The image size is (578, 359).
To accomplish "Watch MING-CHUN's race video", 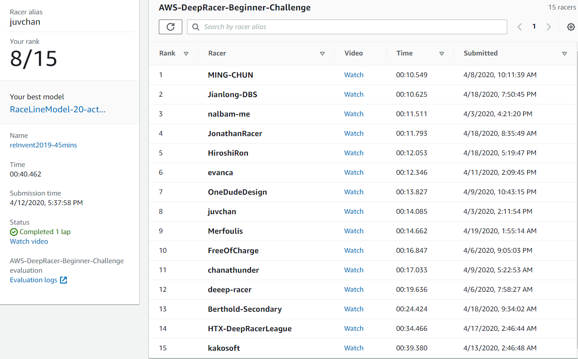I will pyautogui.click(x=354, y=75).
